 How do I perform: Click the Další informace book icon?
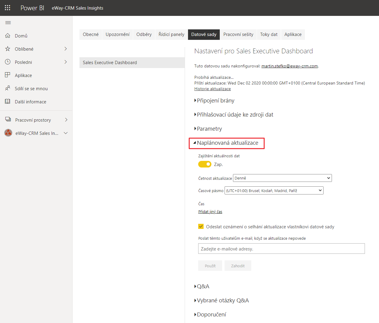(8, 101)
